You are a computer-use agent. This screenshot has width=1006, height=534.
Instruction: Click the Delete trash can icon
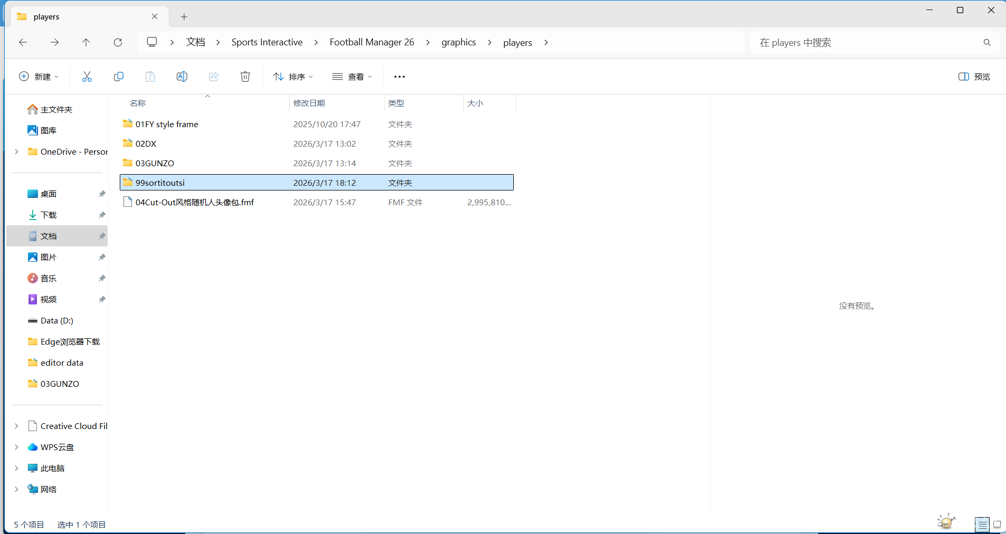[x=245, y=77]
